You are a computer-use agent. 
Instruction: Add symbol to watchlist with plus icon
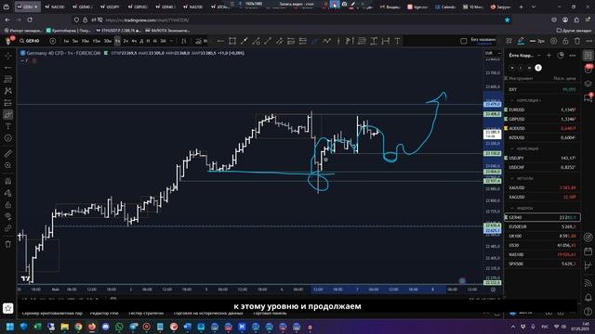pyautogui.click(x=549, y=56)
